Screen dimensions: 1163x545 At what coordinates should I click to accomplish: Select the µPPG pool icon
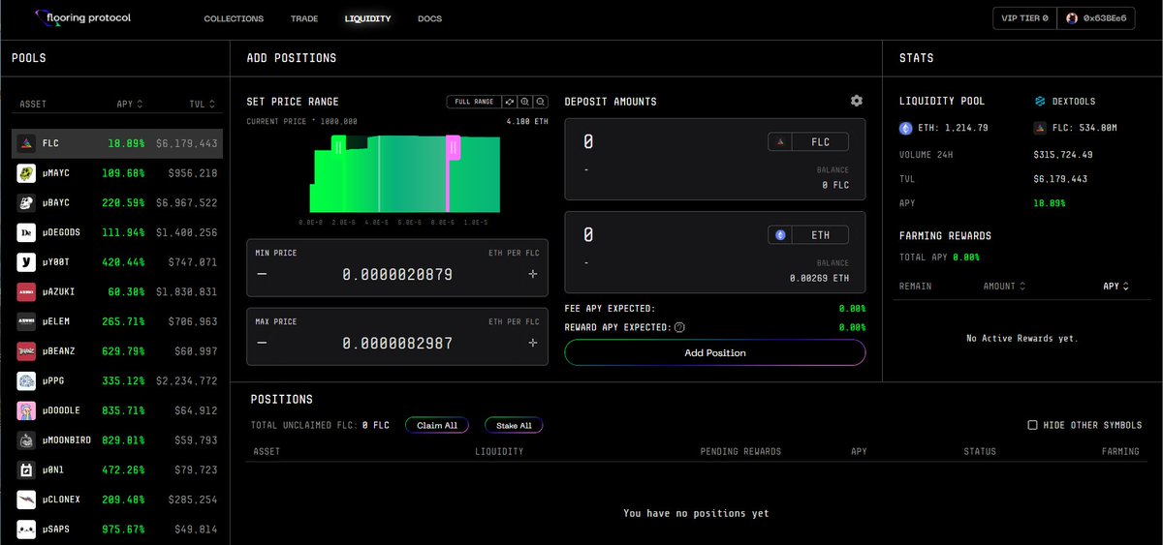[x=26, y=380]
